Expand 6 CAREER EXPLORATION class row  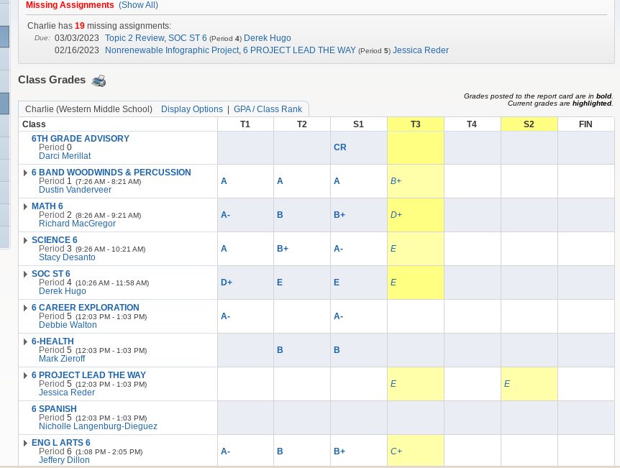click(25, 308)
